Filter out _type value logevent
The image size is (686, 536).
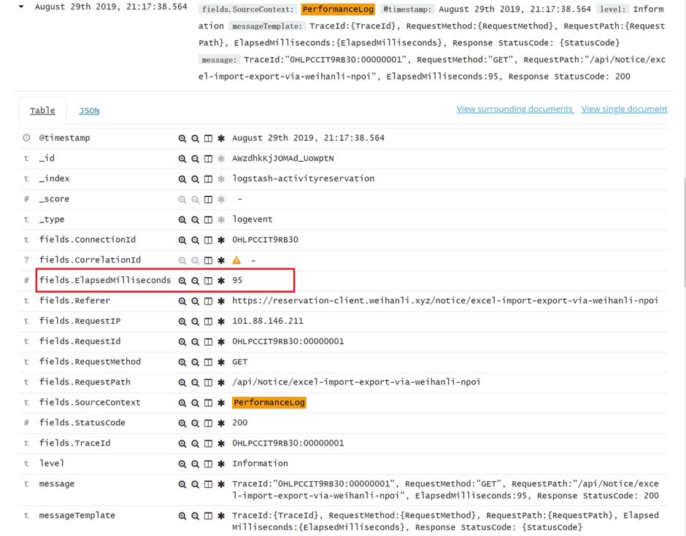(195, 220)
